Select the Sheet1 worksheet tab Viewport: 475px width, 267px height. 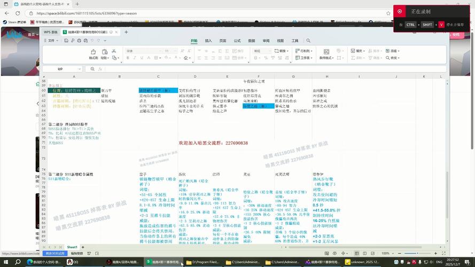(72, 247)
